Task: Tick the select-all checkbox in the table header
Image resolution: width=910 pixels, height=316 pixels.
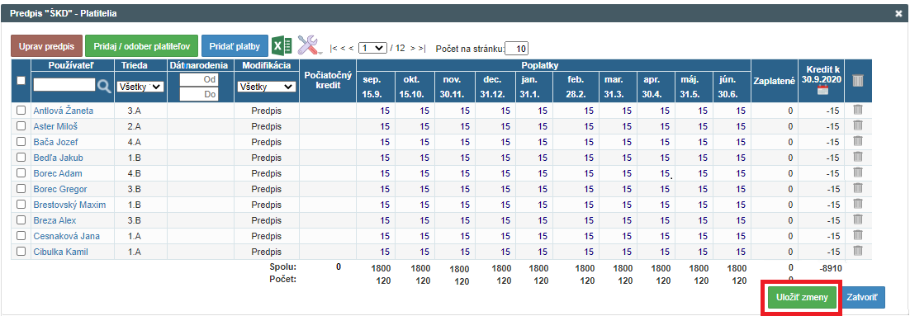Action: click(21, 81)
